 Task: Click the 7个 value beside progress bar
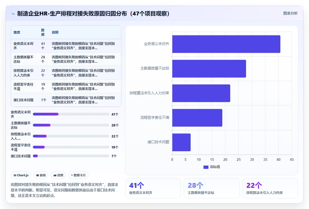point(114,156)
